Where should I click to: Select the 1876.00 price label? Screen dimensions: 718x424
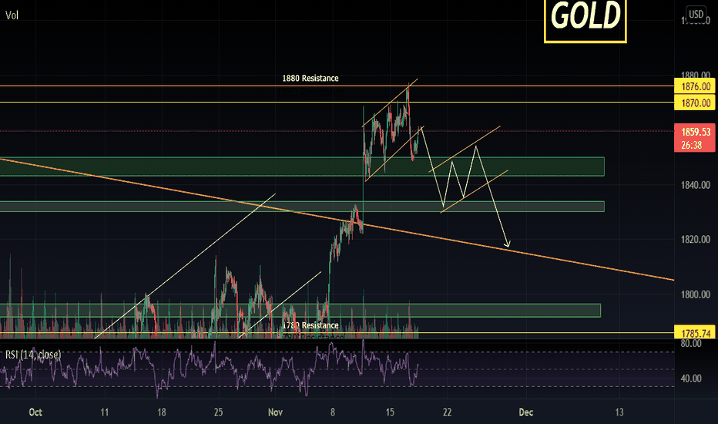695,86
